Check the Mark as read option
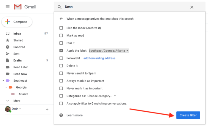The height and width of the screenshot is (128, 208). pyautogui.click(x=61, y=35)
